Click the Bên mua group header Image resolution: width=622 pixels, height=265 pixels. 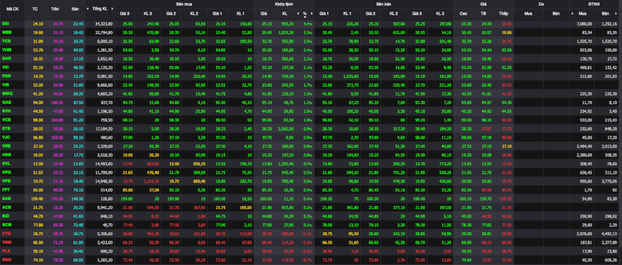click(183, 3)
